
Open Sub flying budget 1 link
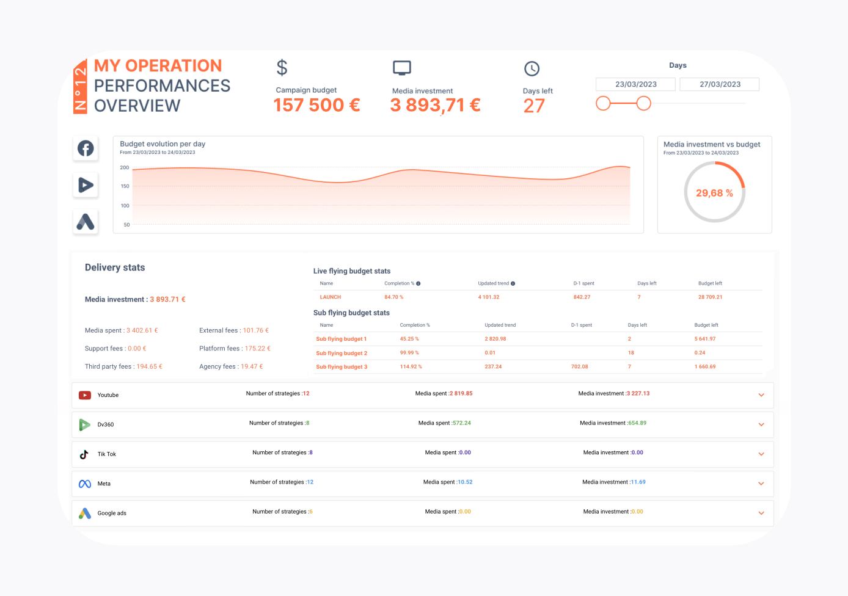(x=341, y=339)
